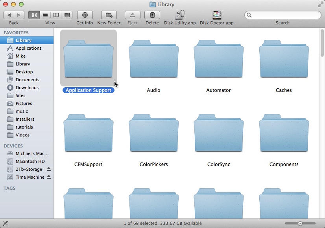Click the FAVORITES section header
Screen dimensions: 325x228
click(x=16, y=33)
